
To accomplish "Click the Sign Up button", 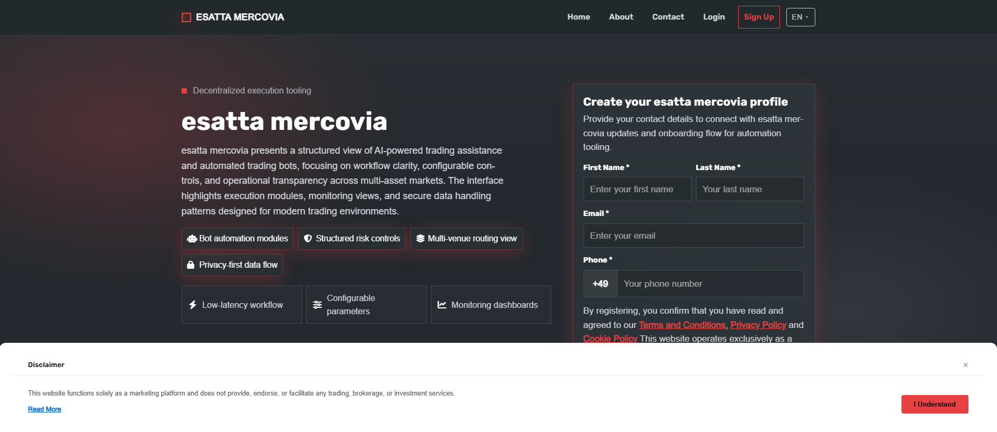I will [759, 17].
